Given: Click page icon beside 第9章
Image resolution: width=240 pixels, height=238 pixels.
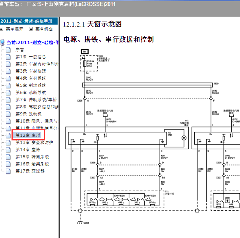Looking at the screenshot, I should [8, 114].
